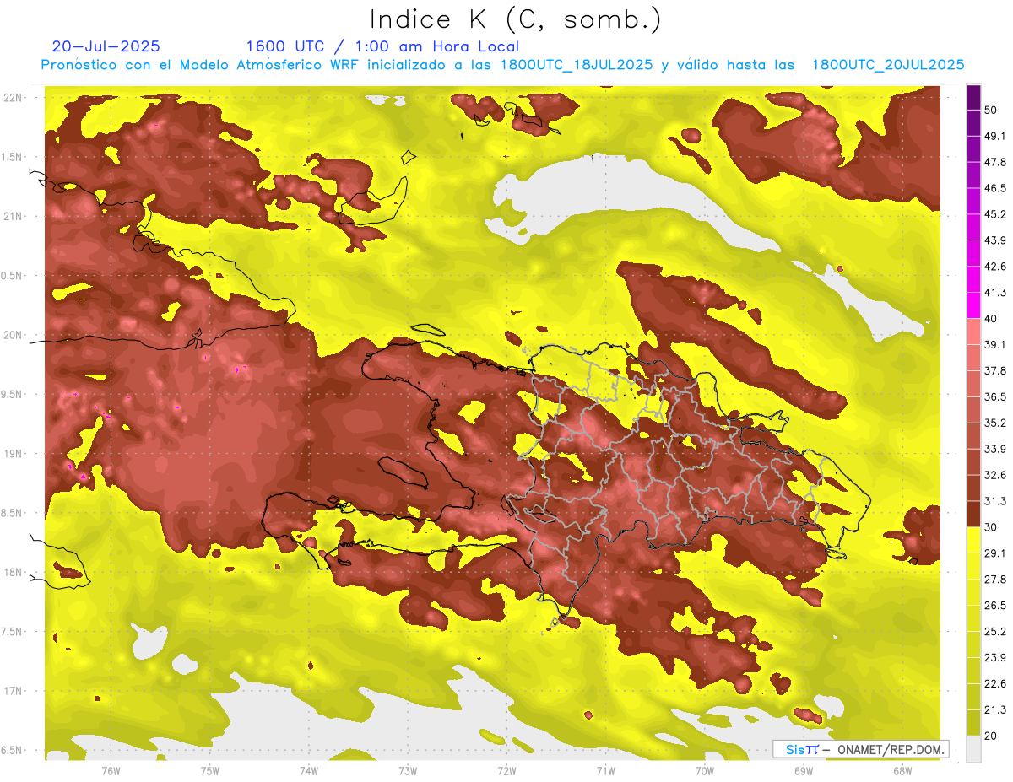Click the time label "1600 UTC / 1:00 am Hora Local"
The image size is (1013, 782).
[382, 46]
